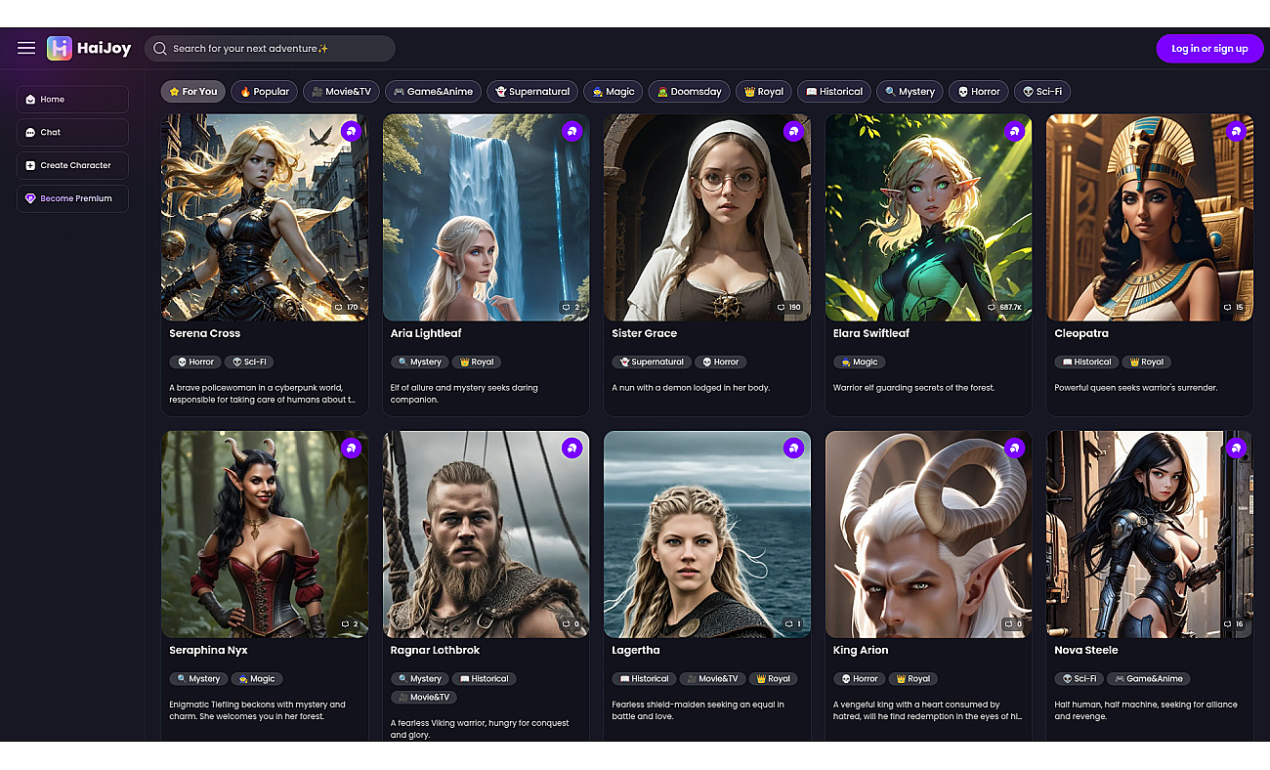The height and width of the screenshot is (770, 1270).
Task: Open Chat from the sidebar
Action: [x=72, y=132]
